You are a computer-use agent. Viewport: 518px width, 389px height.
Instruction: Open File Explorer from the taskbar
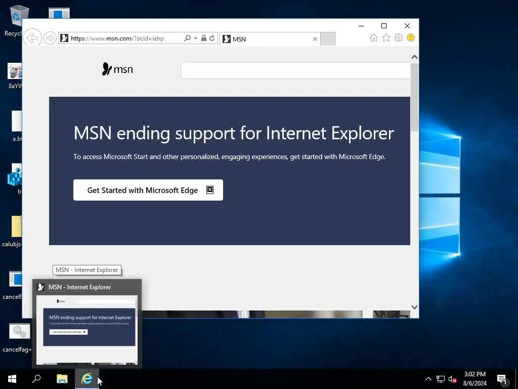[x=62, y=379]
